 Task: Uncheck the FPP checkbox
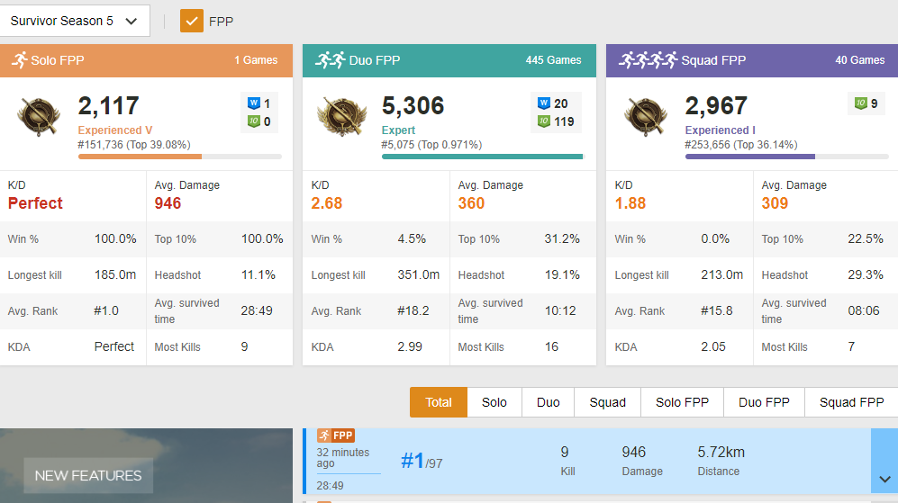[192, 21]
